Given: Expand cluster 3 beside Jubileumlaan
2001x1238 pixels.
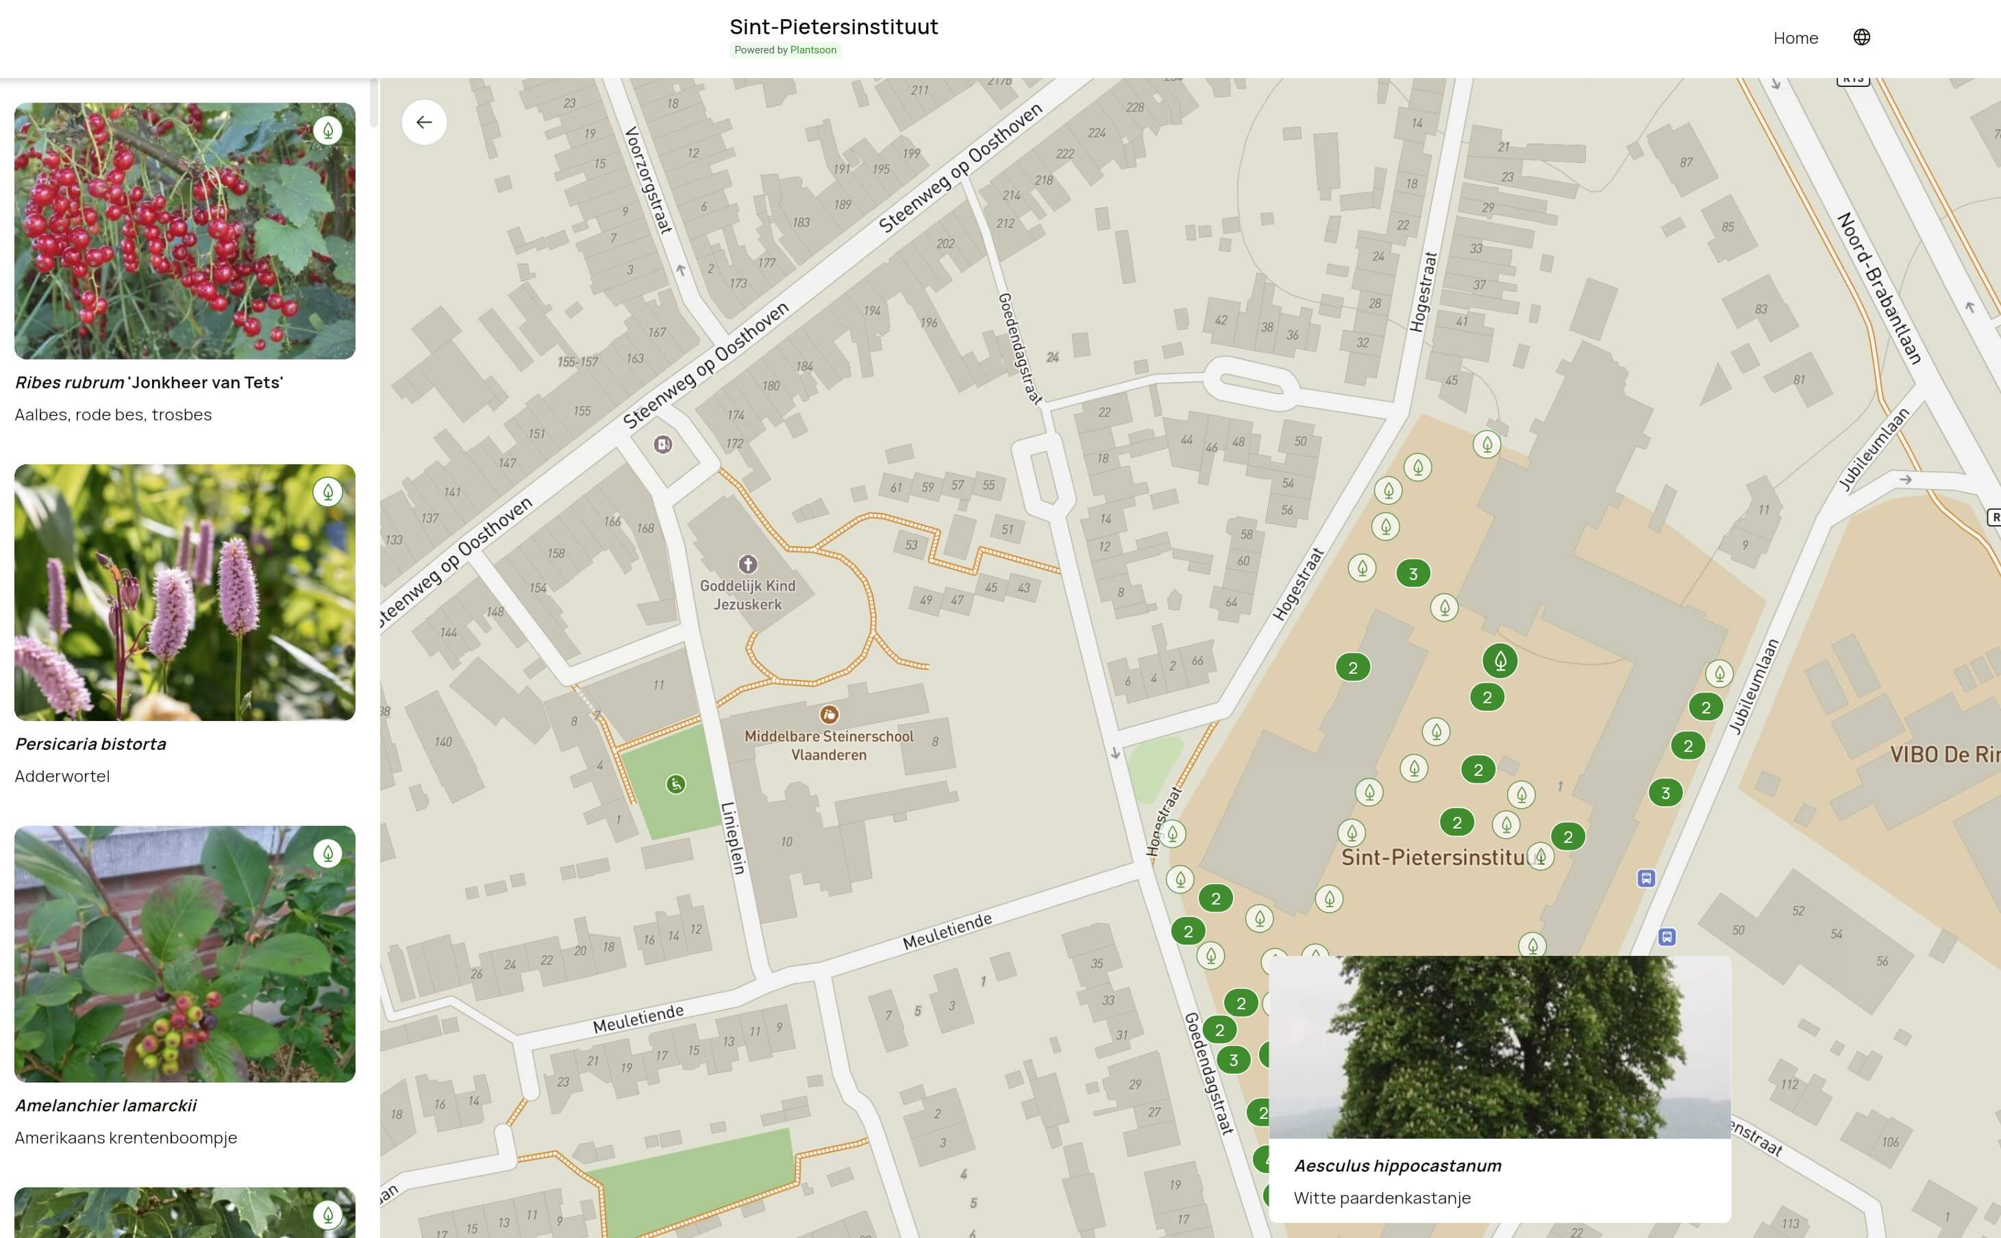Looking at the screenshot, I should coord(1665,793).
